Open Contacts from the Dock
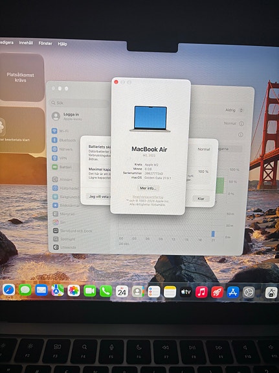The image size is (279, 373). (x=138, y=292)
